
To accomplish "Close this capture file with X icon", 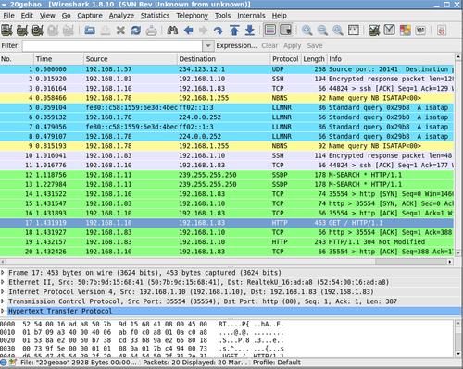I will click(120, 31).
